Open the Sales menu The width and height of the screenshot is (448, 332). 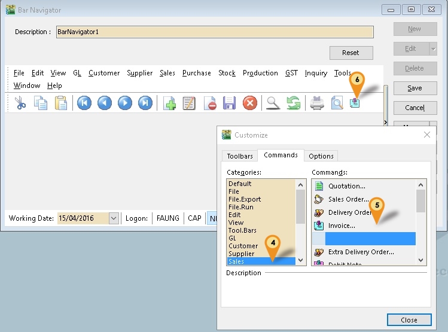tap(167, 73)
